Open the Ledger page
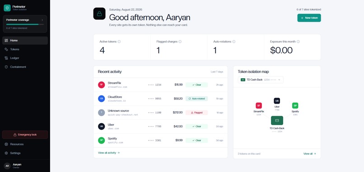The width and height of the screenshot is (364, 172). click(25, 58)
